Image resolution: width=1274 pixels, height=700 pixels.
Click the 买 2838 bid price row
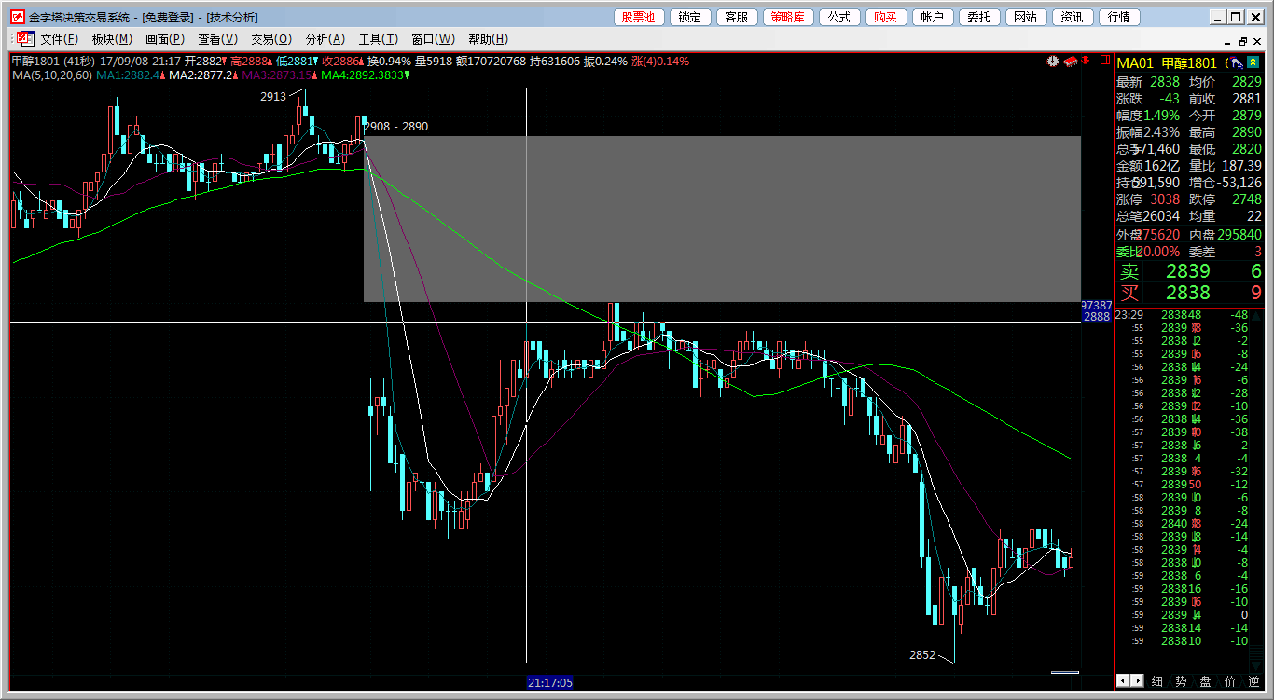(x=1190, y=293)
